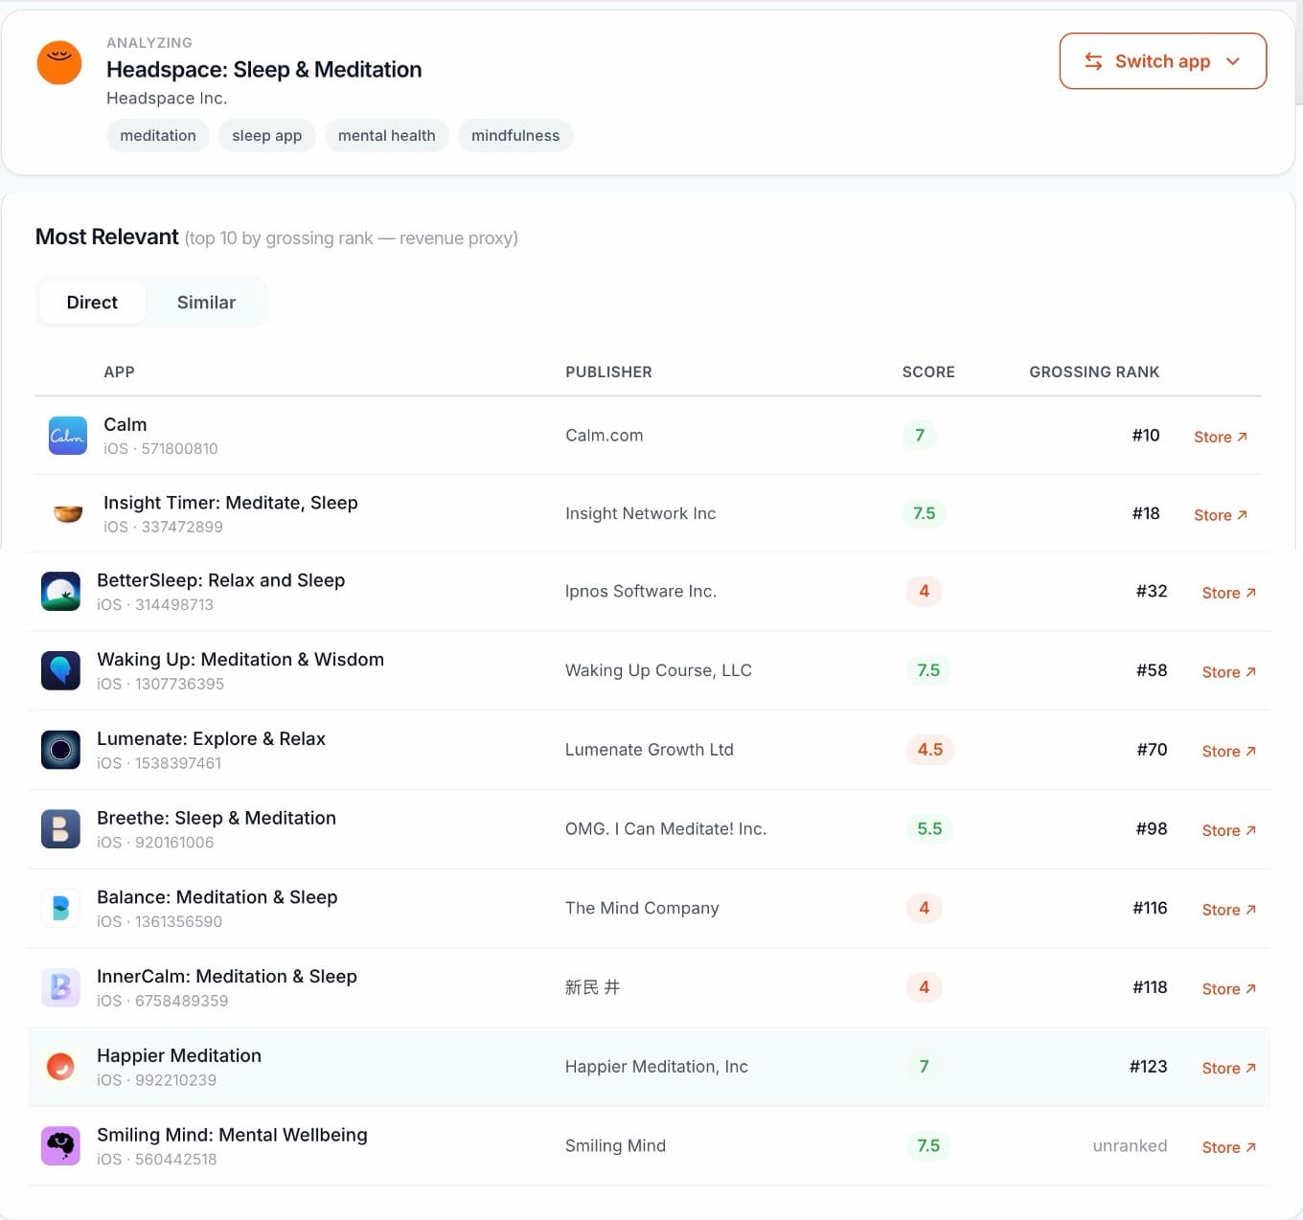Click the unranked label for Smiling Mind

click(x=1131, y=1146)
